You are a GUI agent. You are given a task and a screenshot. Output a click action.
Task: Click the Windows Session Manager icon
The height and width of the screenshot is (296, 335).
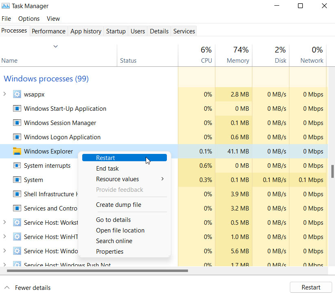click(x=17, y=123)
